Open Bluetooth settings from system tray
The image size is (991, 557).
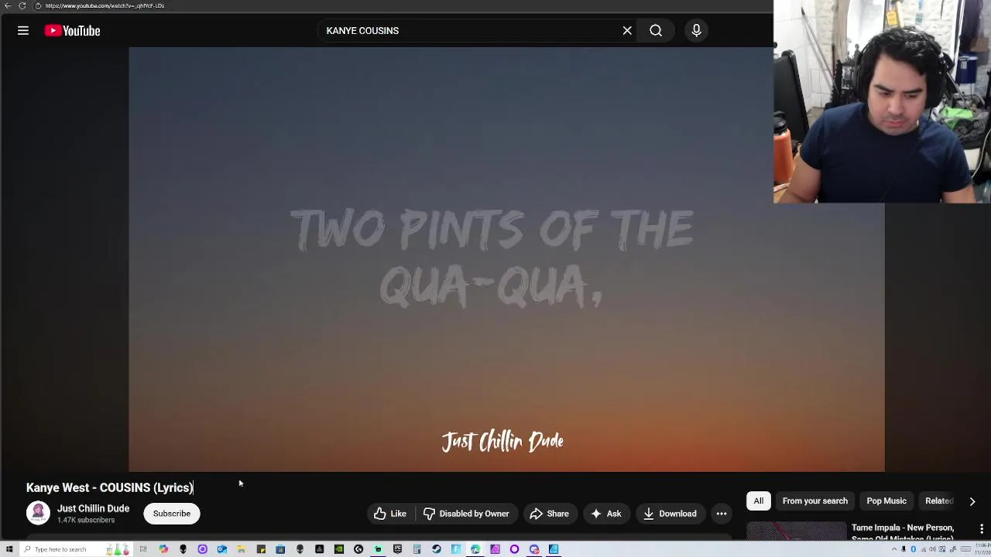point(914,549)
